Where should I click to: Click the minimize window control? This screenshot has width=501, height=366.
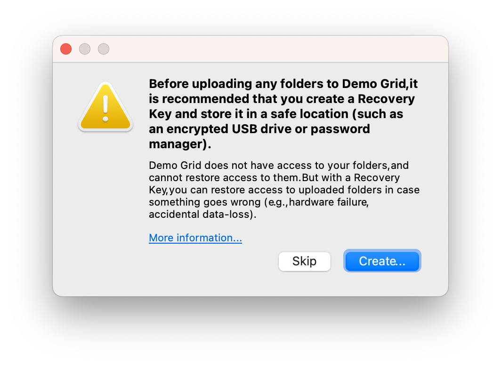click(84, 48)
